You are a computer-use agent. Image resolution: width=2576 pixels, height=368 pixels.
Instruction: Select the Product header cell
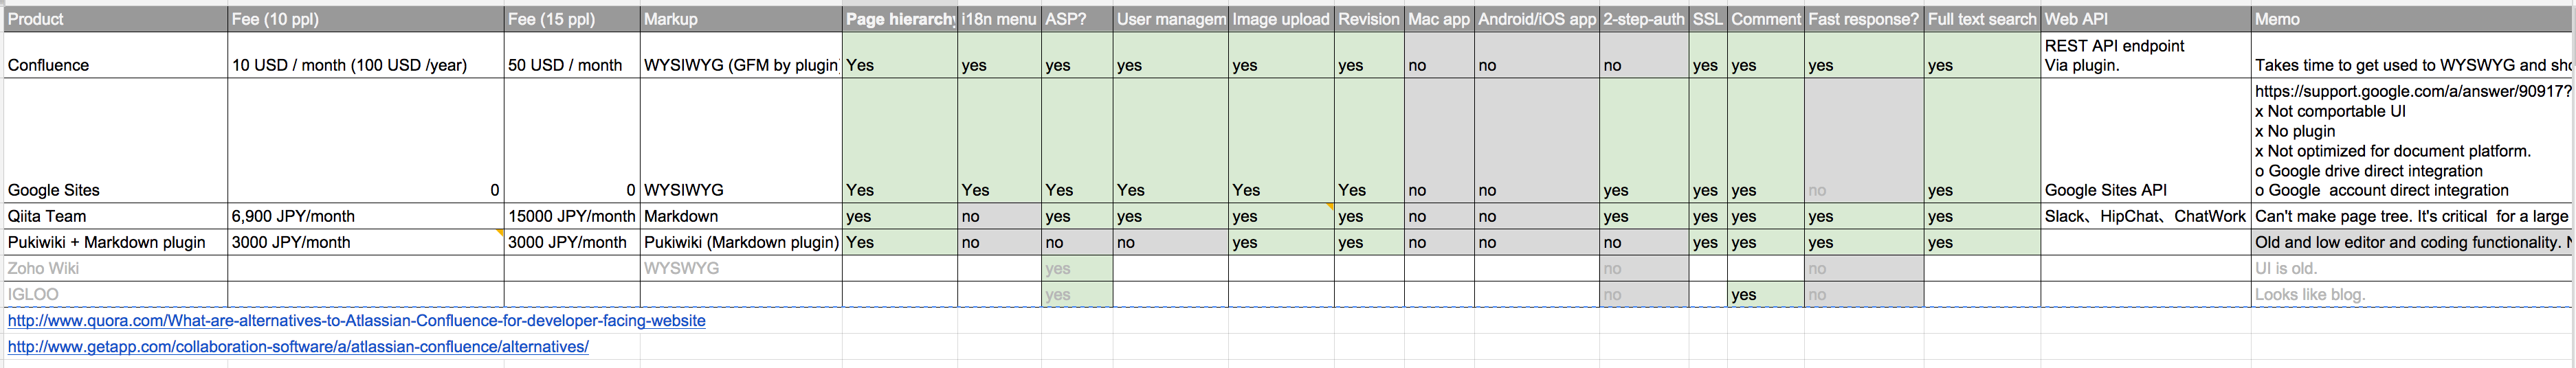tap(115, 19)
